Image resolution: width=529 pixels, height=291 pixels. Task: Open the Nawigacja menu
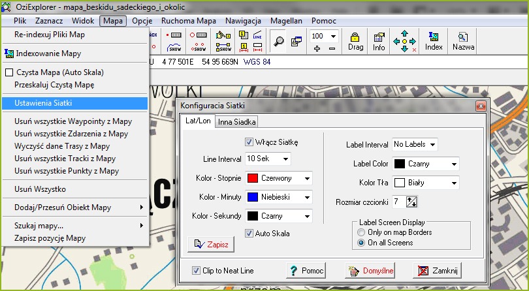pos(243,21)
